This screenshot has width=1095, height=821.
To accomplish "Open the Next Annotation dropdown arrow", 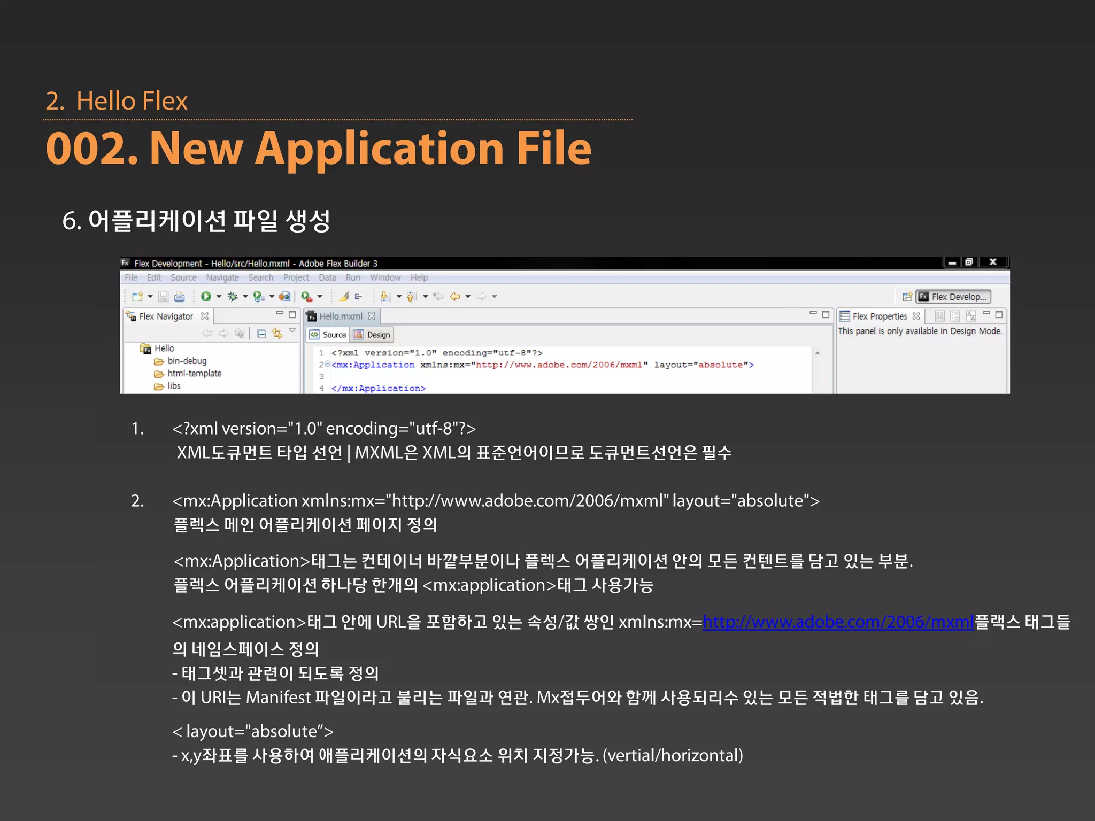I will pos(399,297).
